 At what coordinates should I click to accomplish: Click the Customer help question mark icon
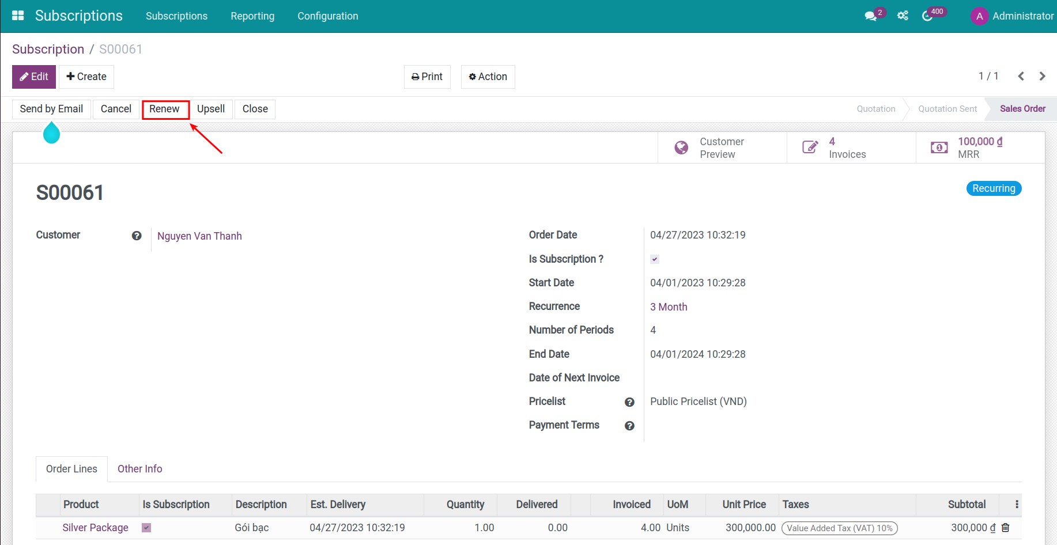pos(136,236)
